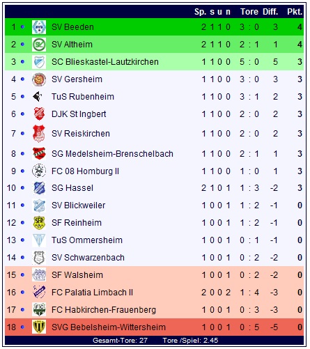Click the blue dot next to rank 10
Screen dimensions: 310x349
[x=22, y=188]
